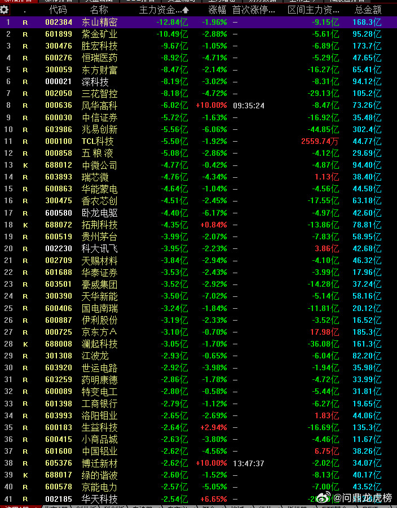This screenshot has height=508, width=397.
Task: Click the R marker in 东山精密 row
Action: tap(25, 23)
